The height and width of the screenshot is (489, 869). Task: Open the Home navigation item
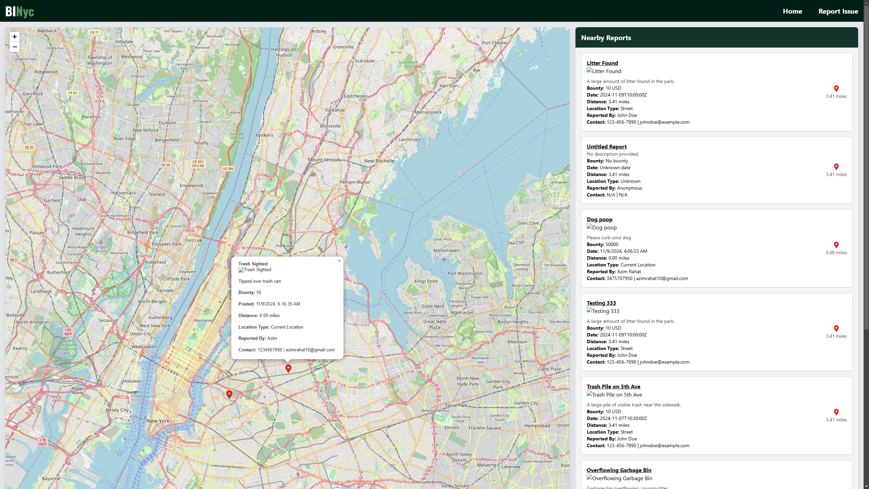click(x=792, y=11)
